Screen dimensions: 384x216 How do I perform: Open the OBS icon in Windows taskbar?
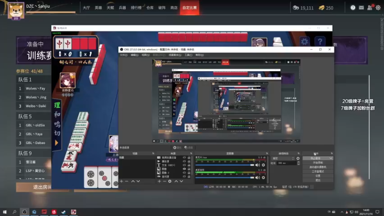(24, 212)
